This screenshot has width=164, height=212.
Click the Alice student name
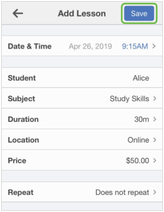(141, 78)
